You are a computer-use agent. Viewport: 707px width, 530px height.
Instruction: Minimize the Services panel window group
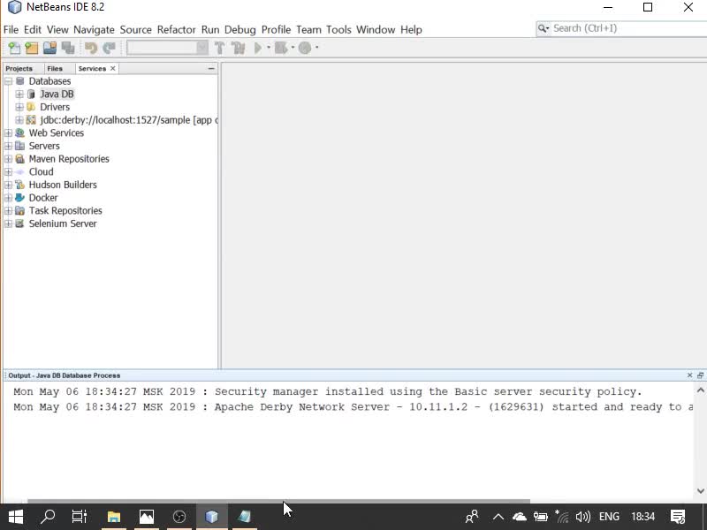click(x=211, y=69)
